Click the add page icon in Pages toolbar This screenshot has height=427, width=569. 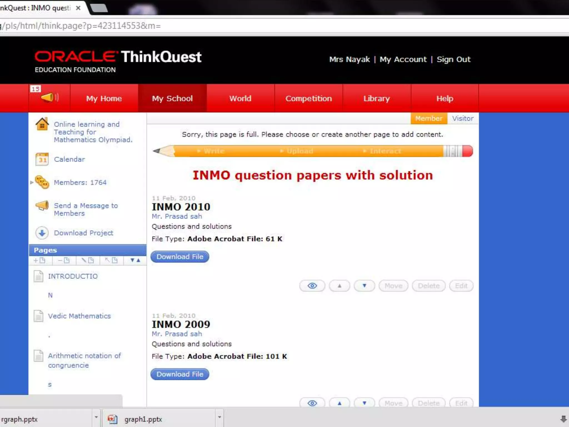(39, 260)
